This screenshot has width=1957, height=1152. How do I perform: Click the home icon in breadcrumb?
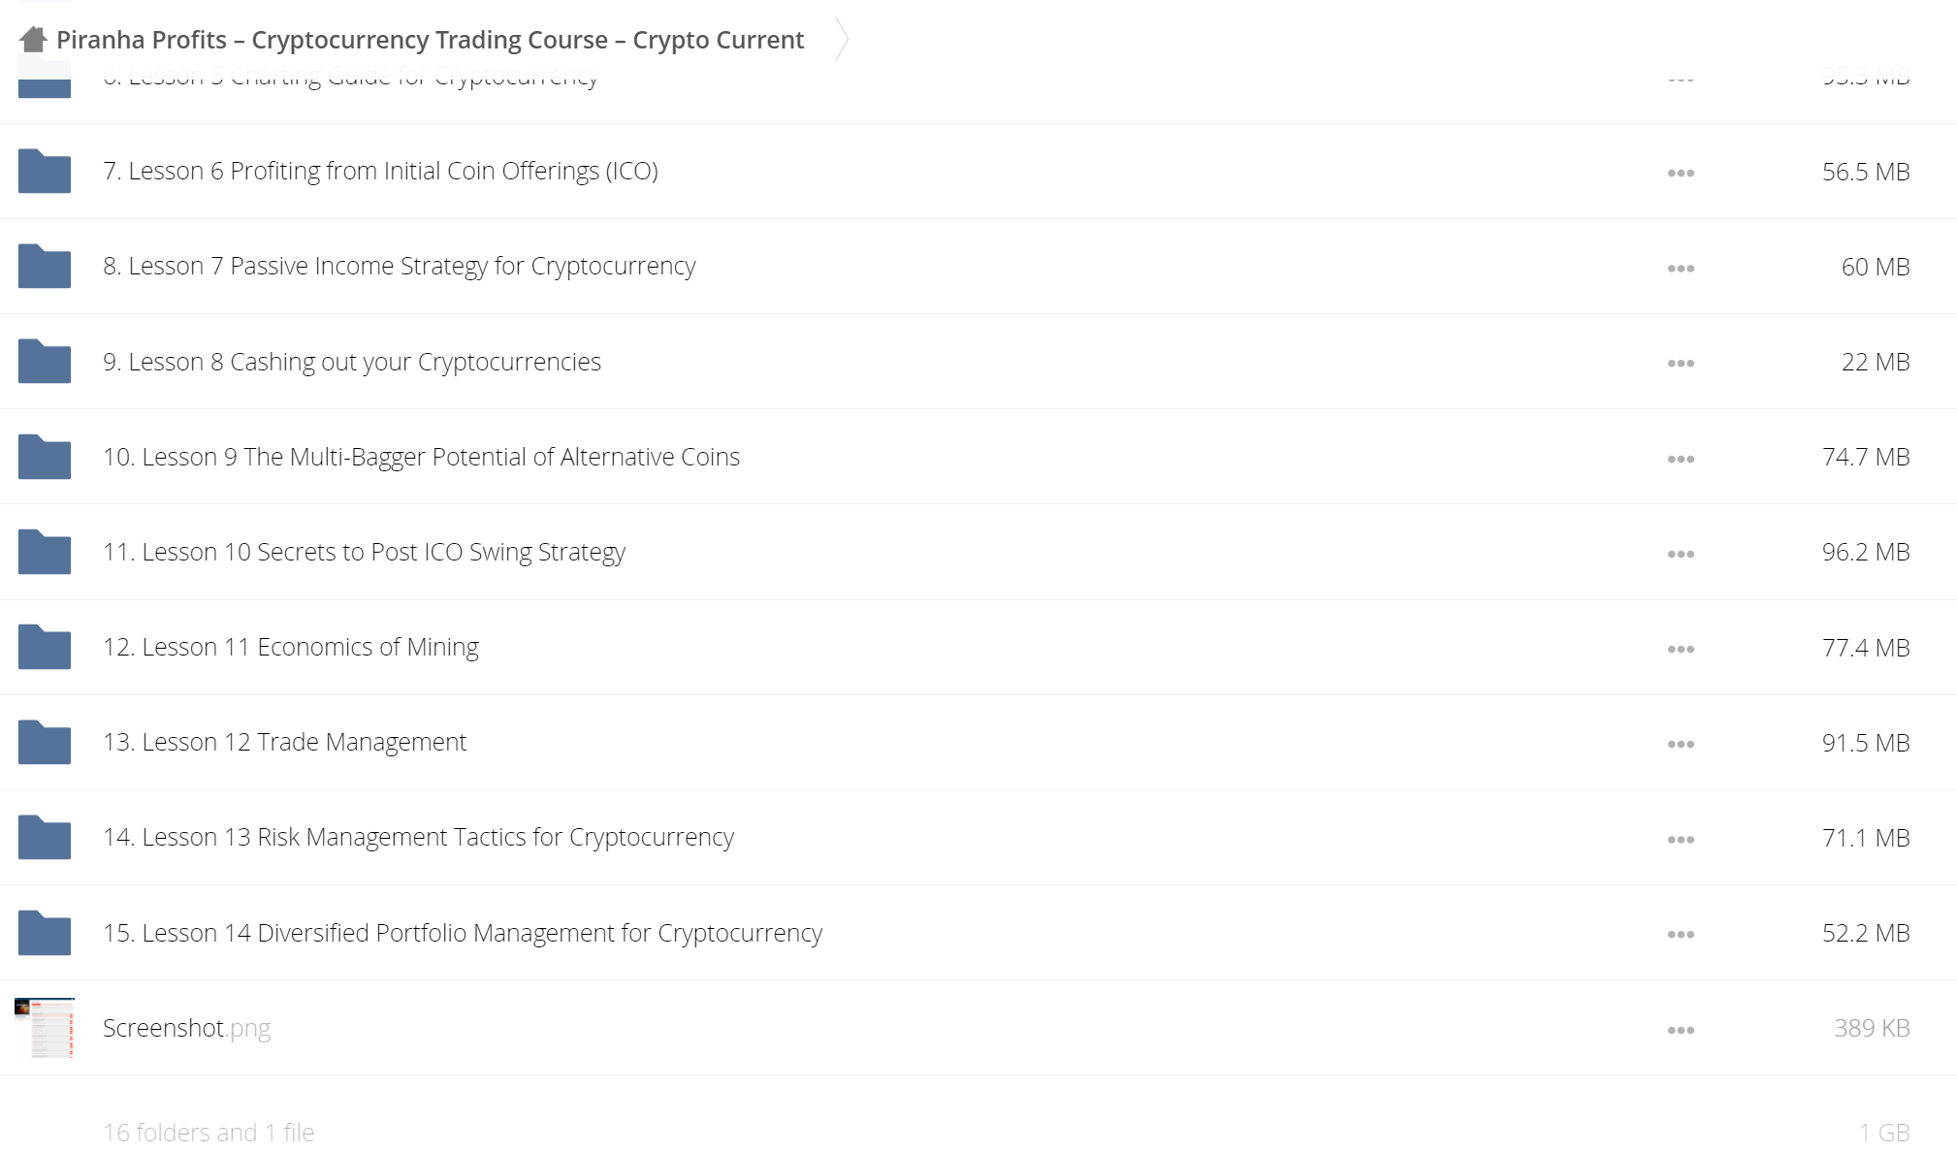(33, 40)
